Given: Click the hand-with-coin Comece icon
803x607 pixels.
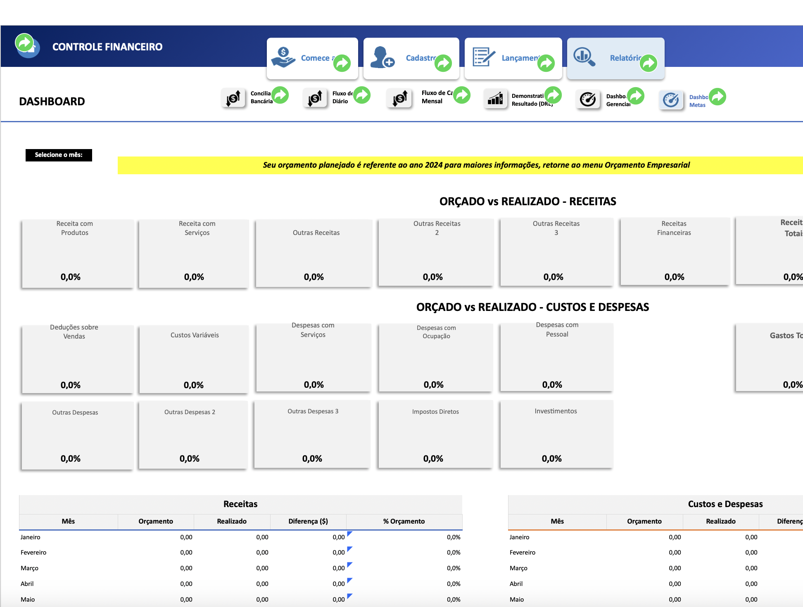Looking at the screenshot, I should pos(283,57).
